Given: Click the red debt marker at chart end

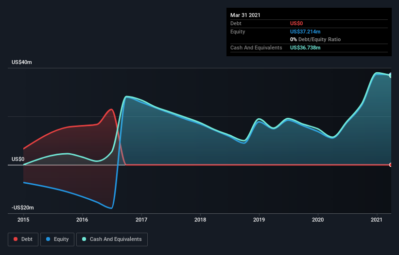Looking at the screenshot, I should (x=391, y=165).
